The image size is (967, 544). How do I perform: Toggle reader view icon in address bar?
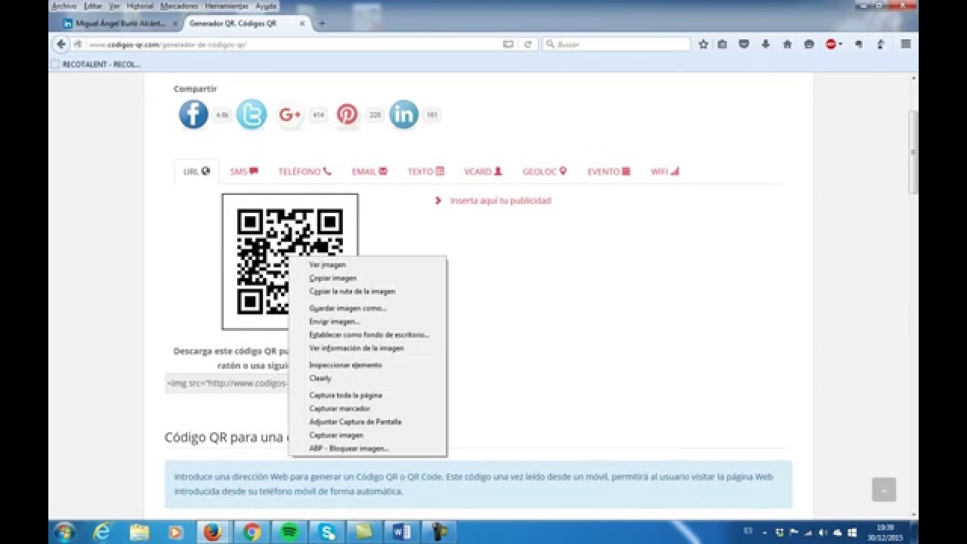point(508,45)
